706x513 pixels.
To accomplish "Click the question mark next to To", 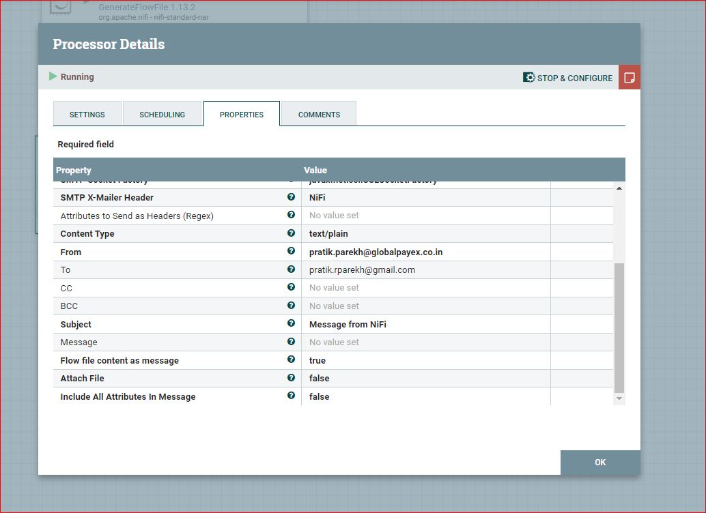I will click(291, 269).
